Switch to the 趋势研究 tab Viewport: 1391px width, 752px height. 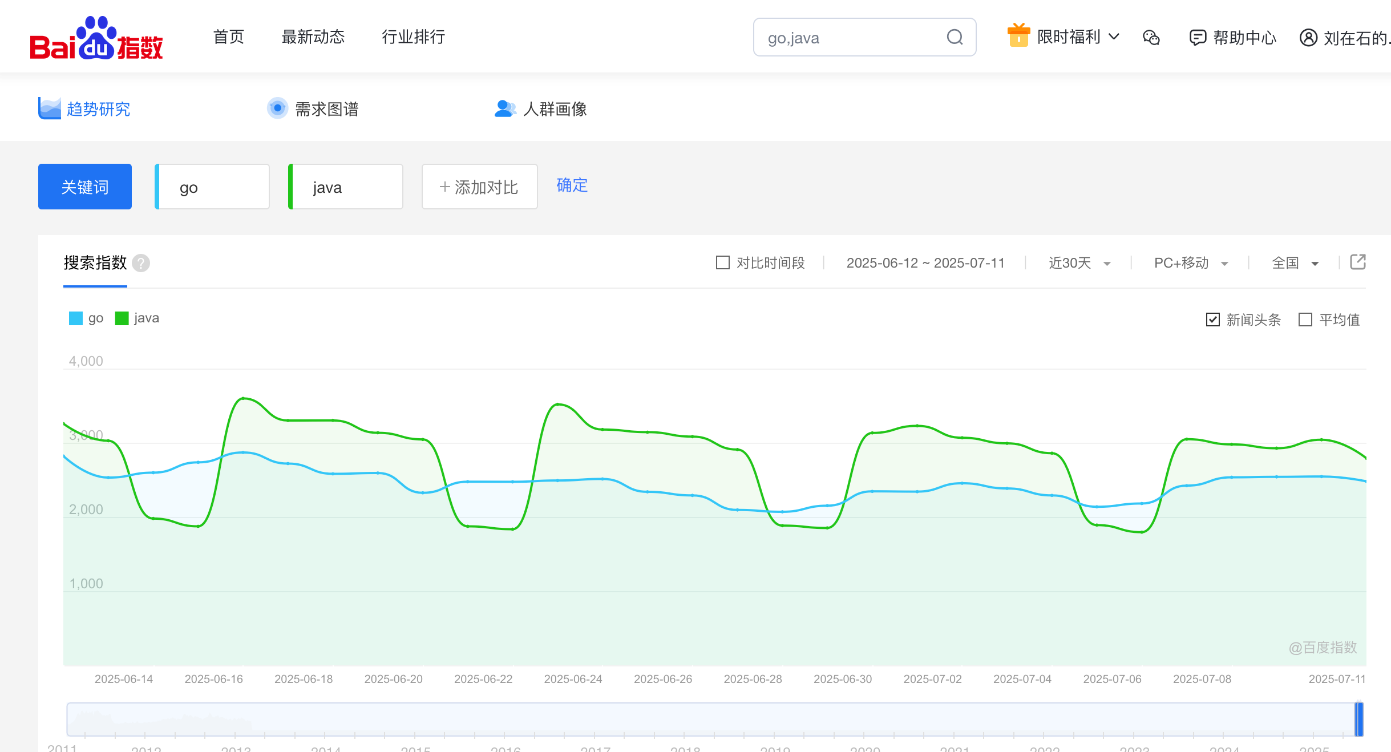click(84, 108)
